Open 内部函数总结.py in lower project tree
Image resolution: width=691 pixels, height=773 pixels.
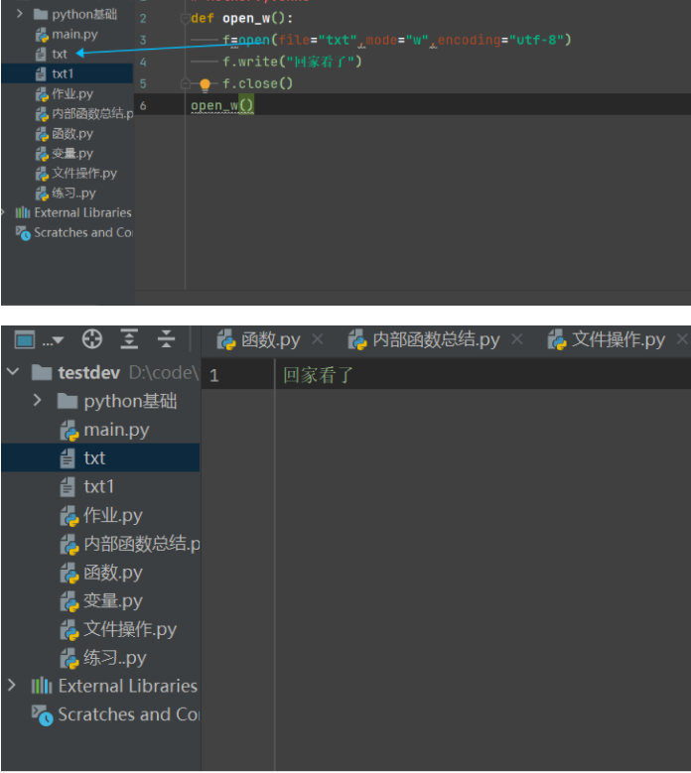pos(130,544)
